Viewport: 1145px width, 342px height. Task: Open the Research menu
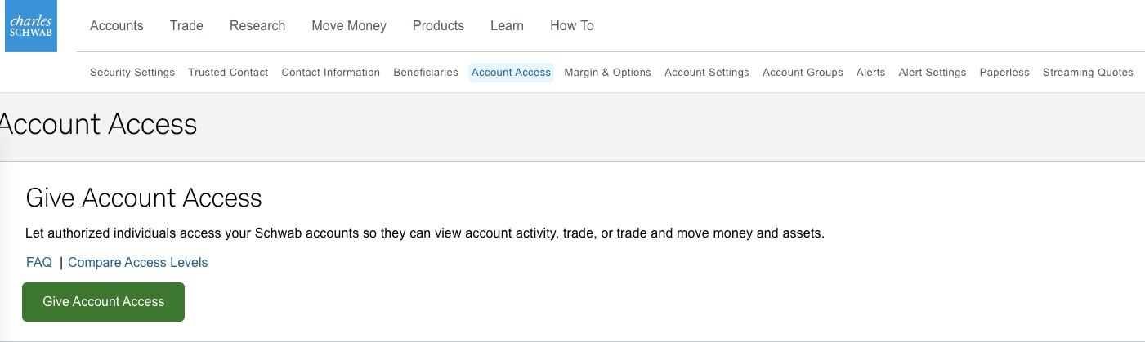click(257, 26)
